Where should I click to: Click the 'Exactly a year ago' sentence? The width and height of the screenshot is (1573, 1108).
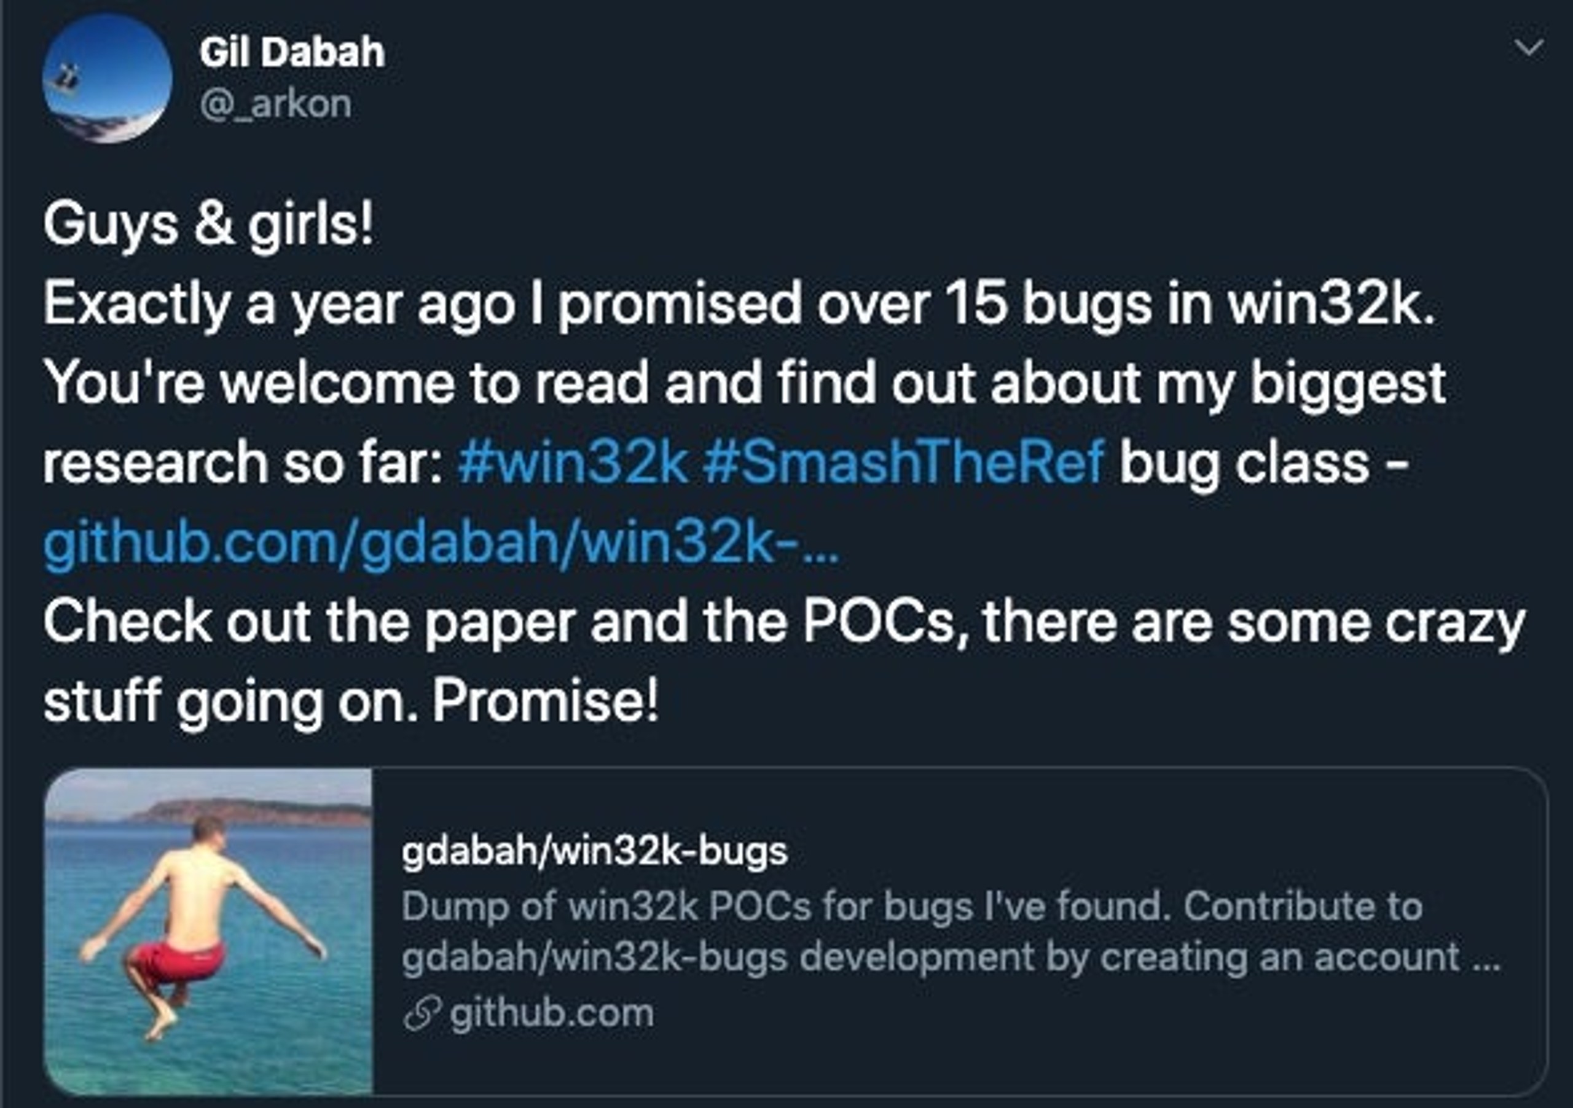(739, 304)
